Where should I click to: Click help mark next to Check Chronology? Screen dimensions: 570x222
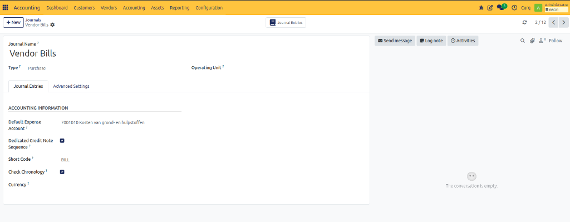(x=47, y=171)
